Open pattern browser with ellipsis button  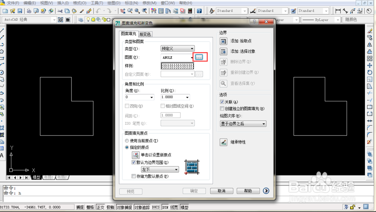coord(199,57)
